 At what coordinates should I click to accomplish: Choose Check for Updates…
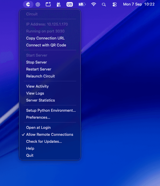pyautogui.click(x=50, y=142)
